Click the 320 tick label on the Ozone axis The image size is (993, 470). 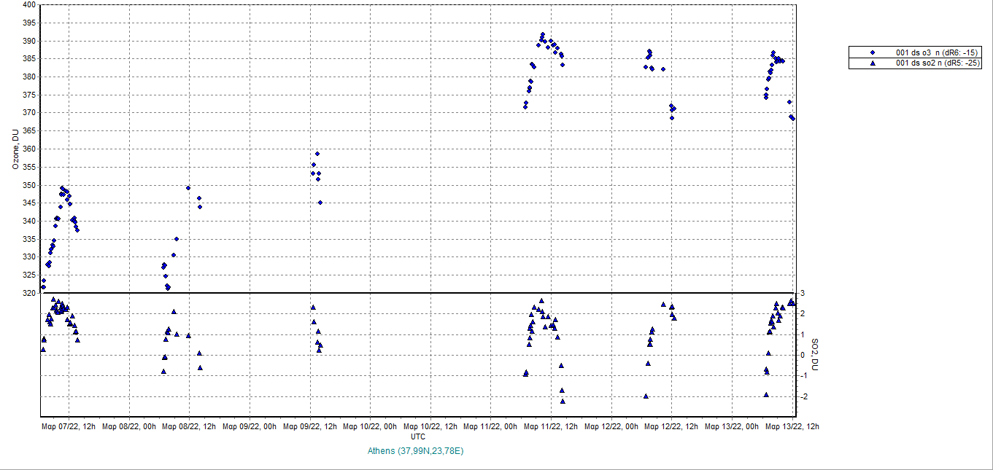pos(28,293)
